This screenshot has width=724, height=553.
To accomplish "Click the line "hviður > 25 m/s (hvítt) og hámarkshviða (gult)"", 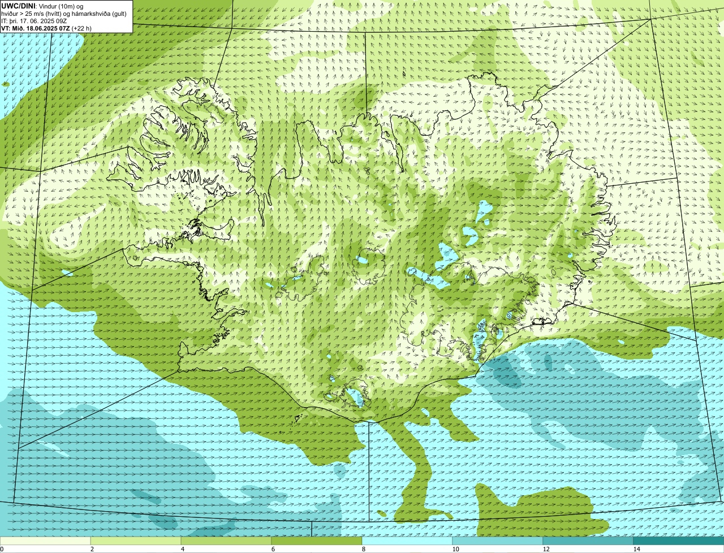I will pyautogui.click(x=64, y=13).
